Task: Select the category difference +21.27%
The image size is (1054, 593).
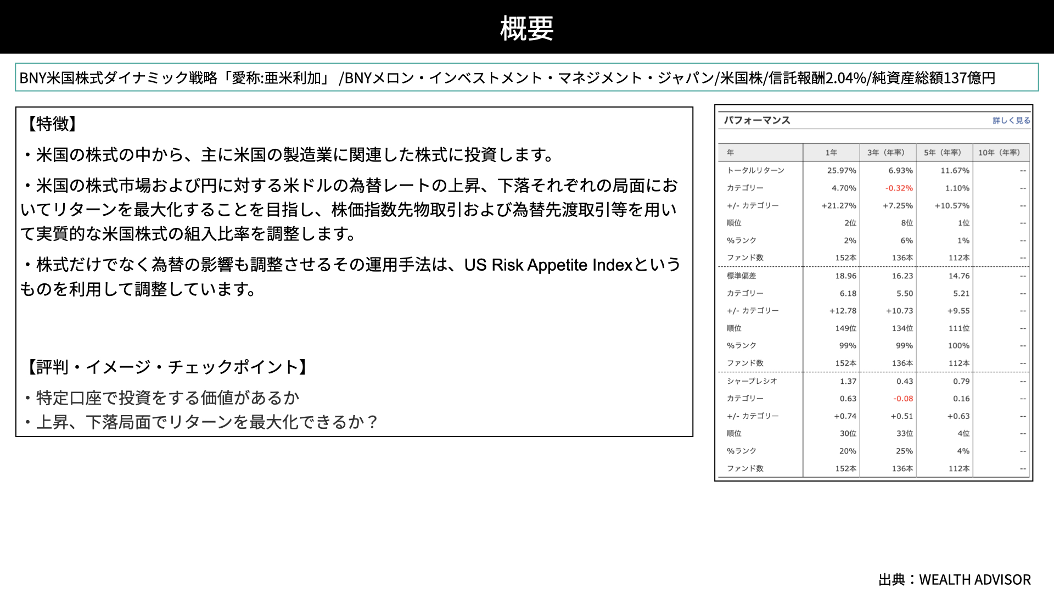Action: click(x=839, y=205)
